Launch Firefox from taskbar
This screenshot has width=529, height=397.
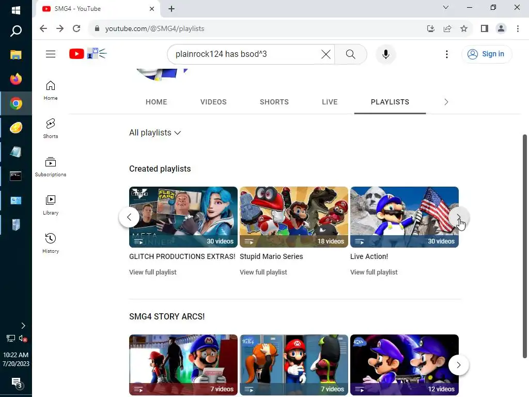point(16,79)
